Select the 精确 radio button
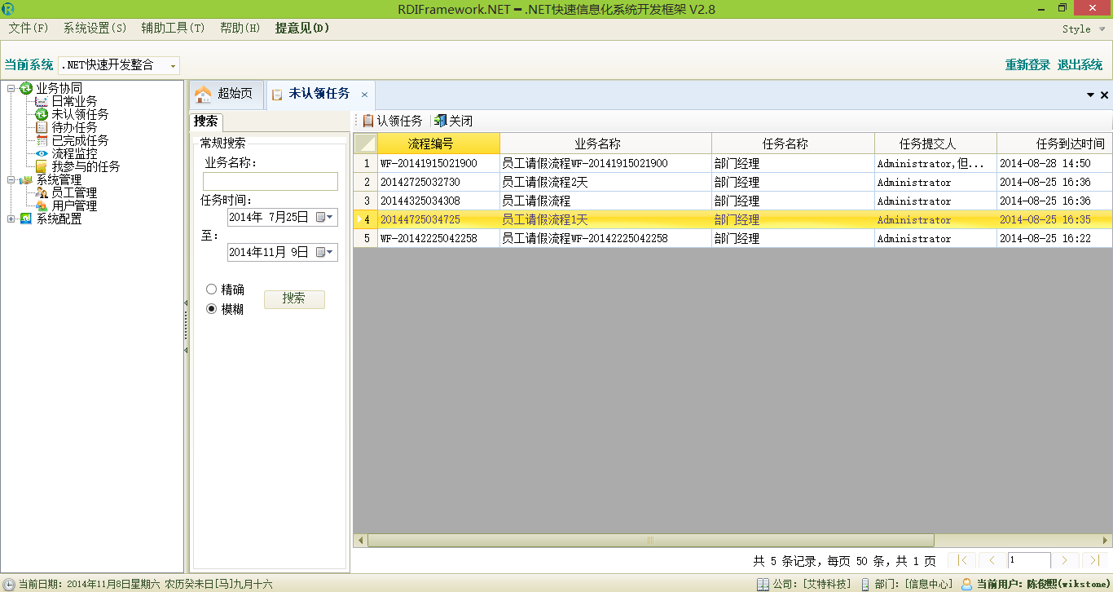The width and height of the screenshot is (1113, 592). pos(212,289)
